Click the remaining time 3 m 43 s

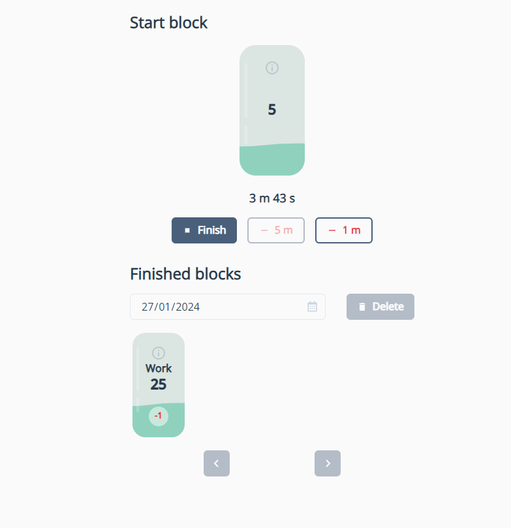pyautogui.click(x=272, y=198)
